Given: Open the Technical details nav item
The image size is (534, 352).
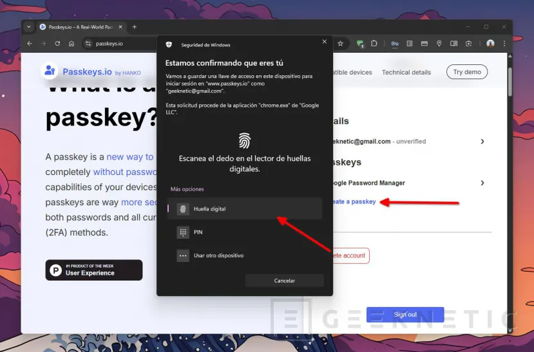Looking at the screenshot, I should click(406, 72).
